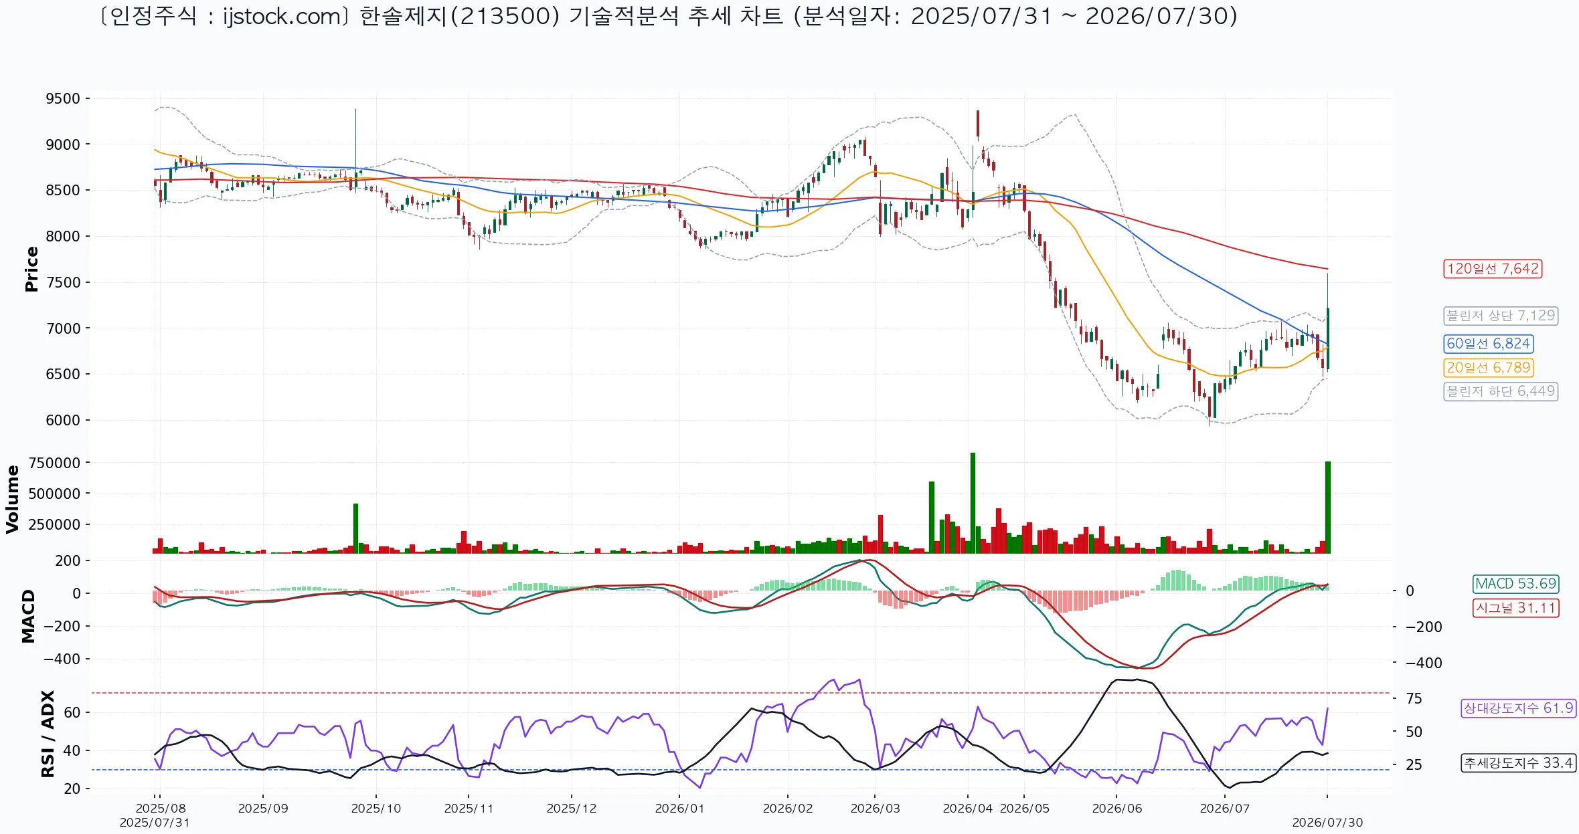
Task: Select the '120일선 7,642' legend label
Action: coord(1493,269)
